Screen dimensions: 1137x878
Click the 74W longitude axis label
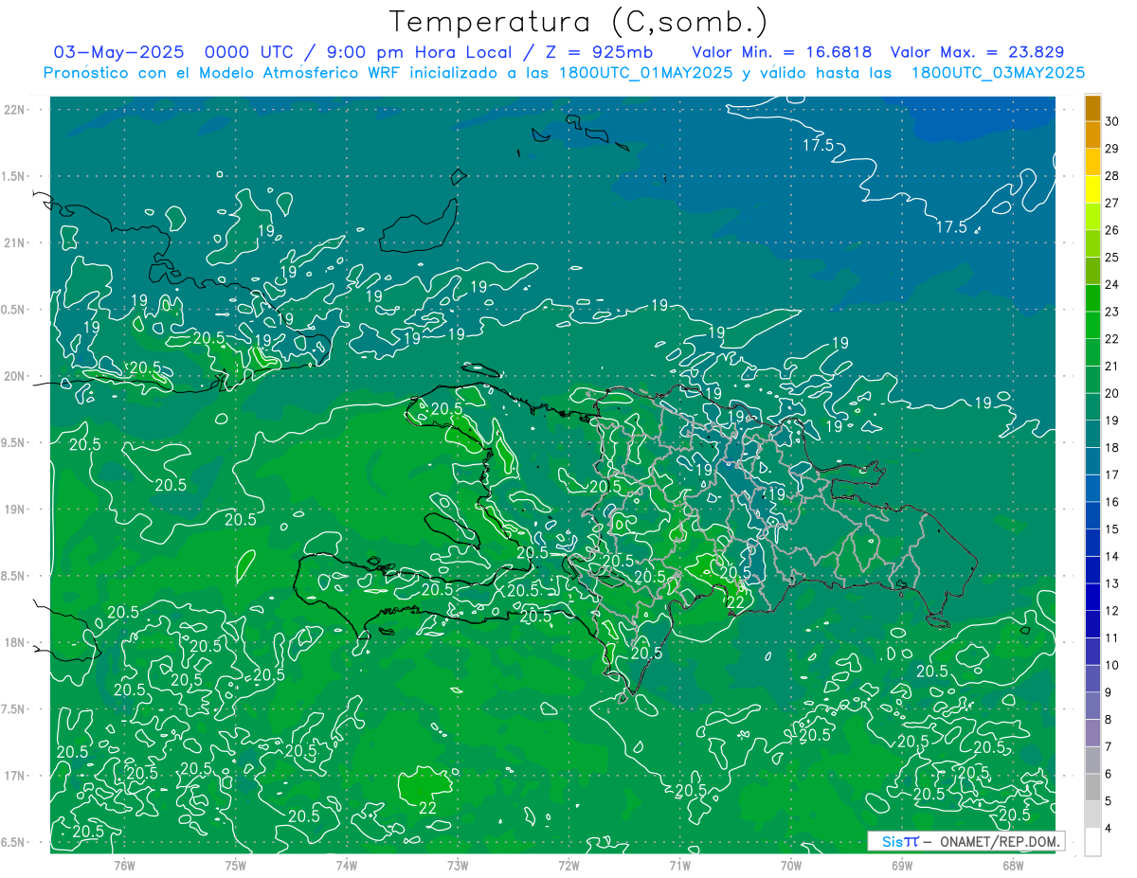pyautogui.click(x=347, y=866)
